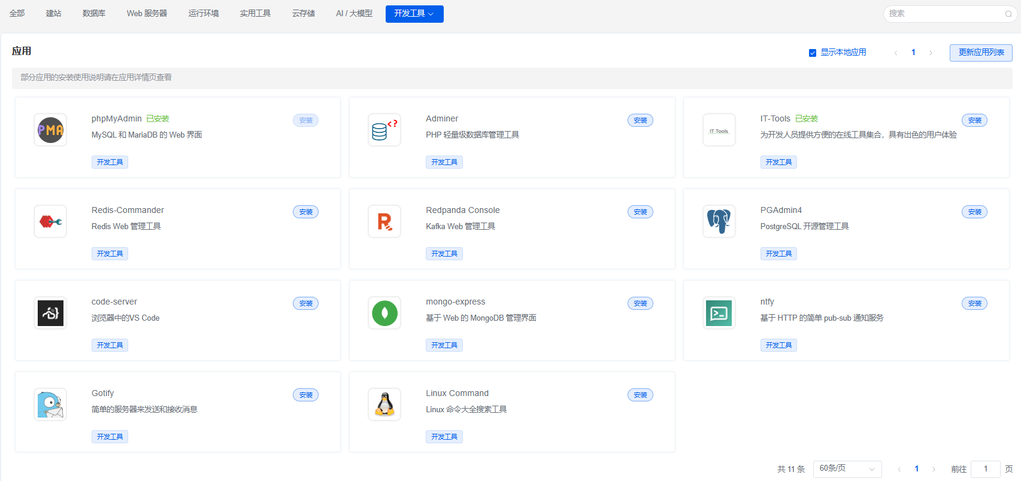
Task: Select the 全部 category tab
Action: click(x=17, y=13)
